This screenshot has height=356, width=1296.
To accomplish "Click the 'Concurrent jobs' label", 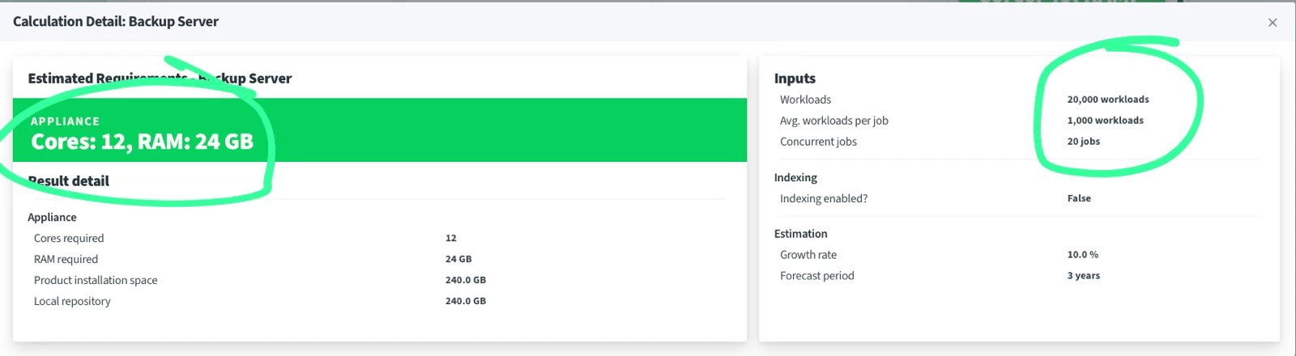I will tap(818, 142).
